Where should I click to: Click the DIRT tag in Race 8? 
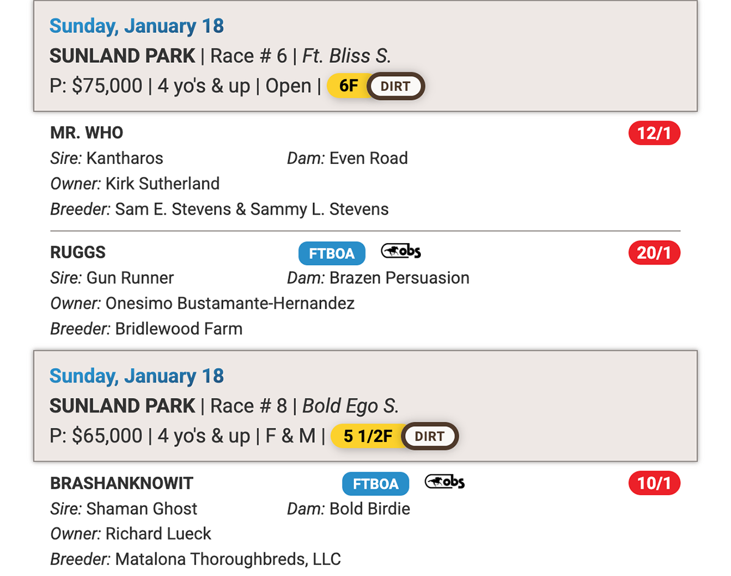coord(429,436)
